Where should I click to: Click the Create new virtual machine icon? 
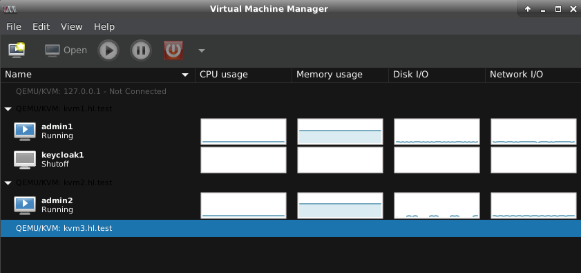(x=17, y=50)
